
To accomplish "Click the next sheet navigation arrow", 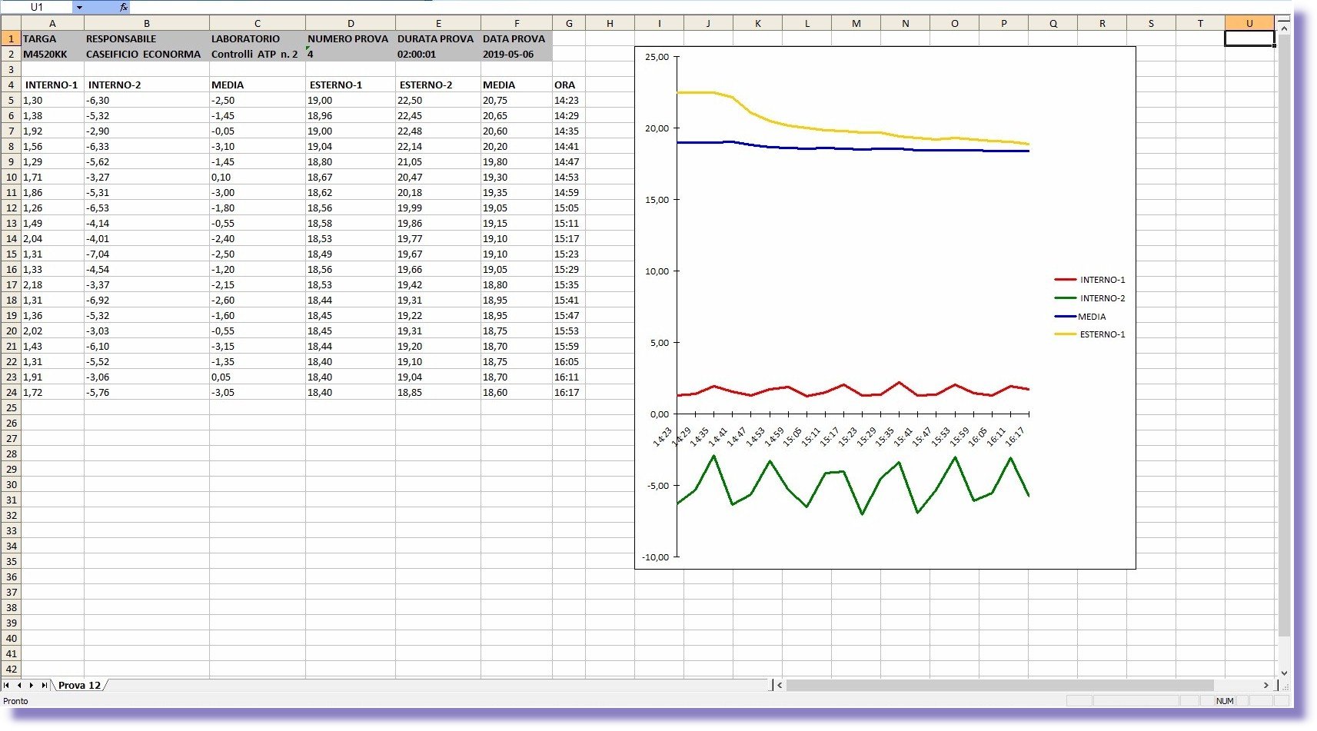I will [32, 685].
